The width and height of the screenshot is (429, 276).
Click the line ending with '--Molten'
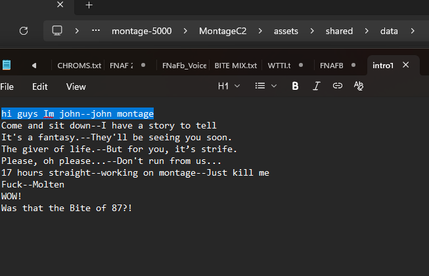click(33, 184)
